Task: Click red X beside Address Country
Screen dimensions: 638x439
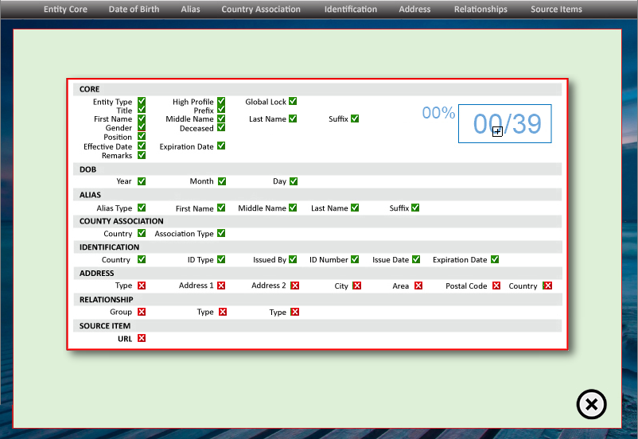Action: pos(547,286)
